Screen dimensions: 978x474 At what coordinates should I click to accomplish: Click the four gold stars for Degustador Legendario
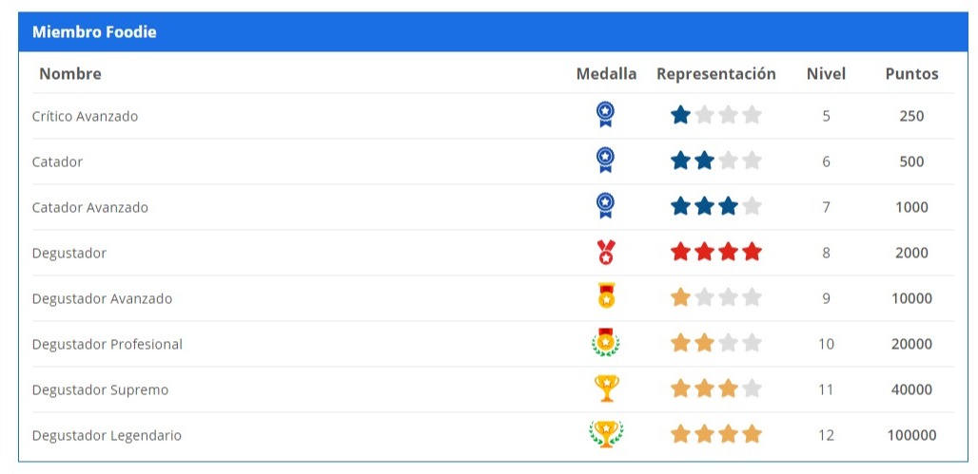(x=715, y=435)
